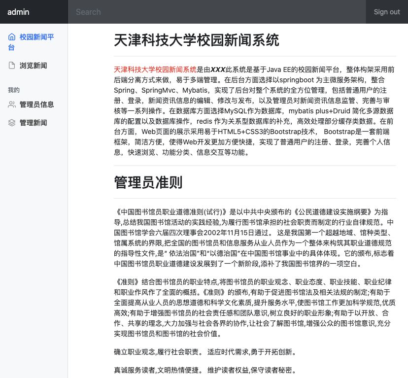Viewport: 408px width, 378px height.
Task: Click the bold italic XXX text
Action: coord(217,69)
